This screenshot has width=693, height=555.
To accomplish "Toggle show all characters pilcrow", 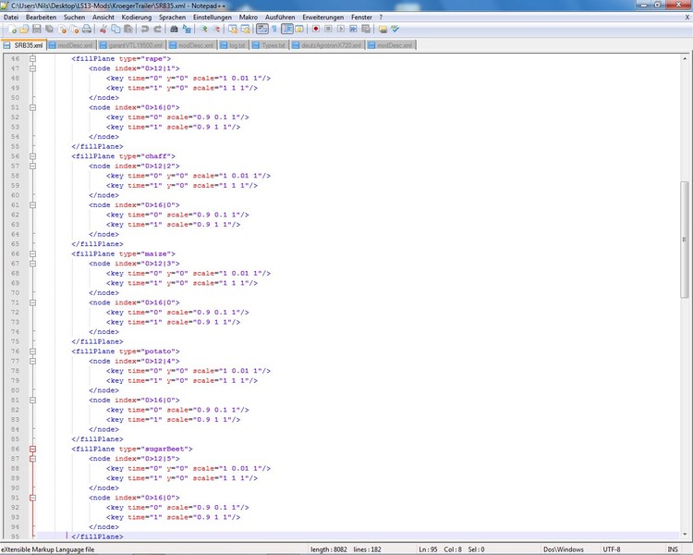I will pyautogui.click(x=274, y=30).
